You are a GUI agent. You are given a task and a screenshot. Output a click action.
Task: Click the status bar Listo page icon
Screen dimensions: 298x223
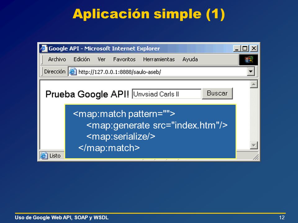[x=44, y=156]
